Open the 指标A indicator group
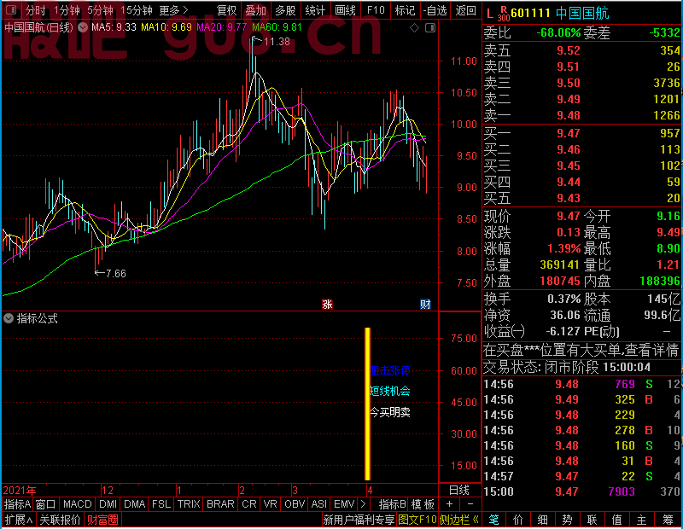Viewport: 683px width, 529px height. point(17,504)
